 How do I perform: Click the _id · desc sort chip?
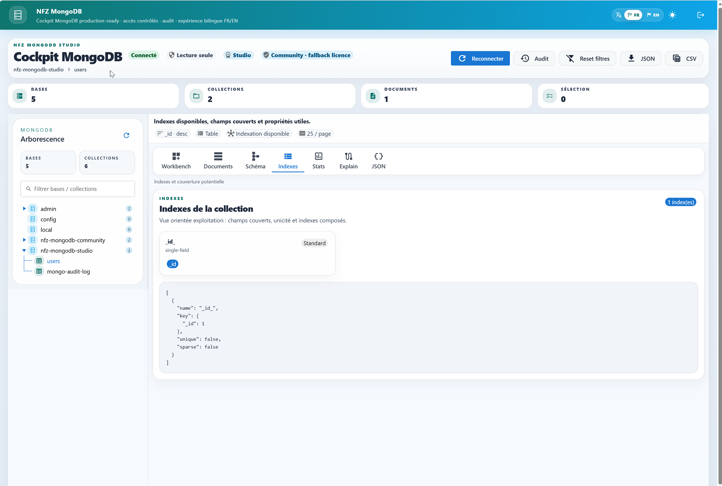coord(172,134)
